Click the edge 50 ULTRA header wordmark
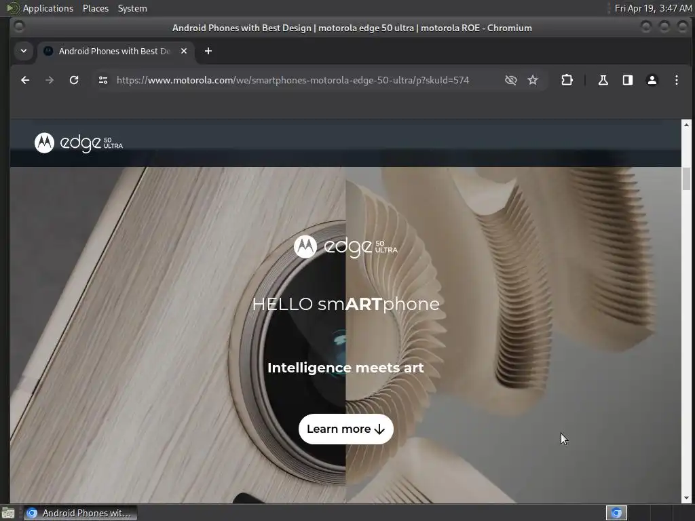Screen dimensions: 695x521 [x=92, y=143]
